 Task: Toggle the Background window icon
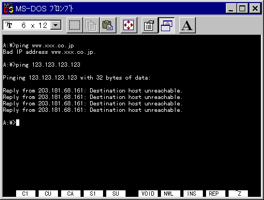click(166, 25)
